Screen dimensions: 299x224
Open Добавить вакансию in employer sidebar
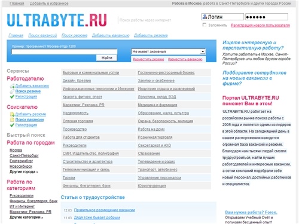(x=32, y=86)
